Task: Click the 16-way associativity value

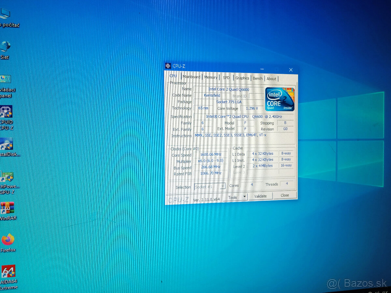Action: coord(286,165)
